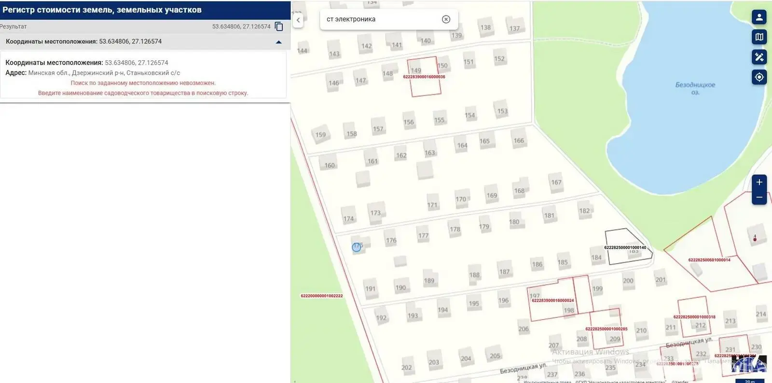Click the Безодницкое lake label on map
Viewport: 772px width, 383px height.
click(x=695, y=87)
